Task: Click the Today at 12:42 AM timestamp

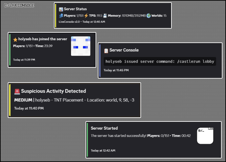Action: point(103,151)
